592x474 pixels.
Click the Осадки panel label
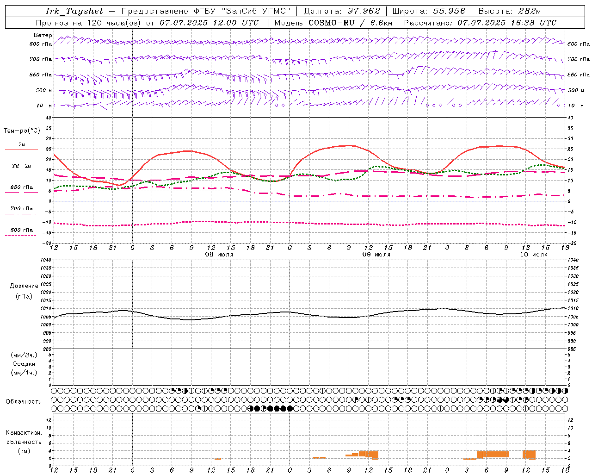tap(24, 364)
